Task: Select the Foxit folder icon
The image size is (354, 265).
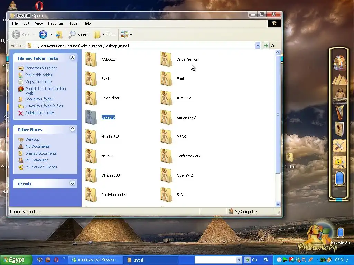Action: 166,79
